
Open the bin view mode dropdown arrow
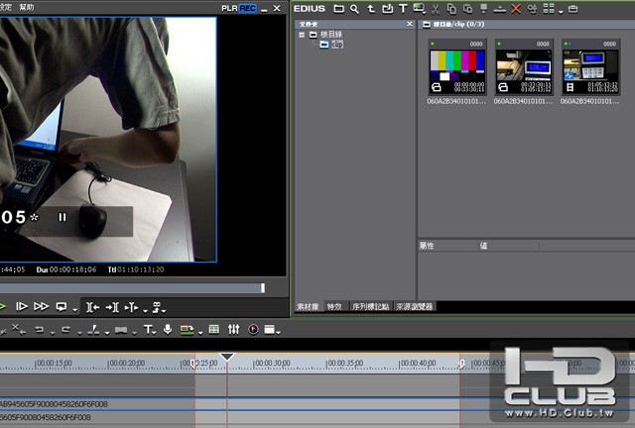[561, 12]
